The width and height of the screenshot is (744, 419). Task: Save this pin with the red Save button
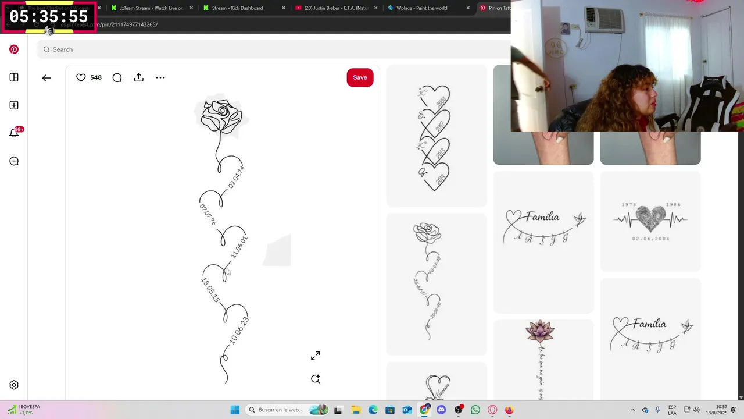tap(360, 77)
